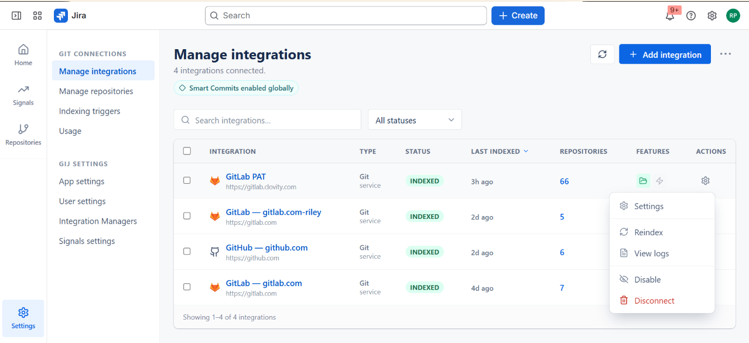Open the All statuses dropdown
The height and width of the screenshot is (343, 749).
(415, 120)
